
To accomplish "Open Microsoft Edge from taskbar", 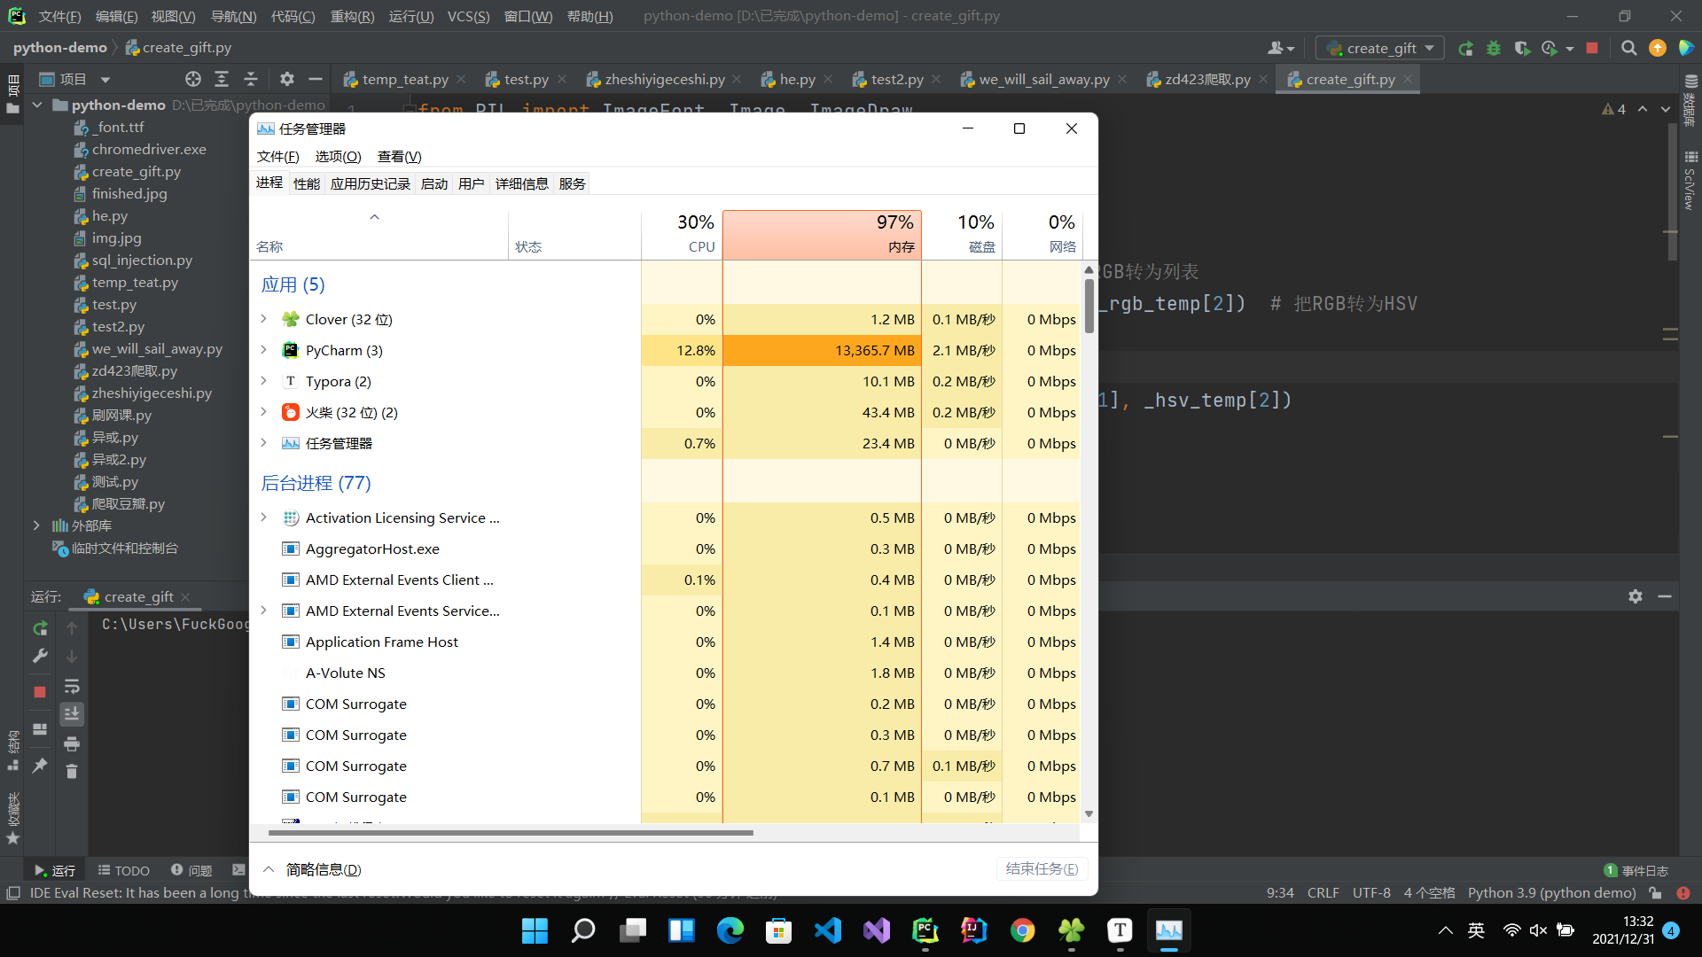I will point(730,930).
